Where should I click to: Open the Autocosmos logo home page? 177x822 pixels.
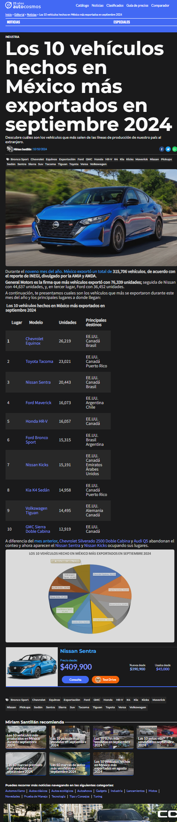[x=23, y=5]
